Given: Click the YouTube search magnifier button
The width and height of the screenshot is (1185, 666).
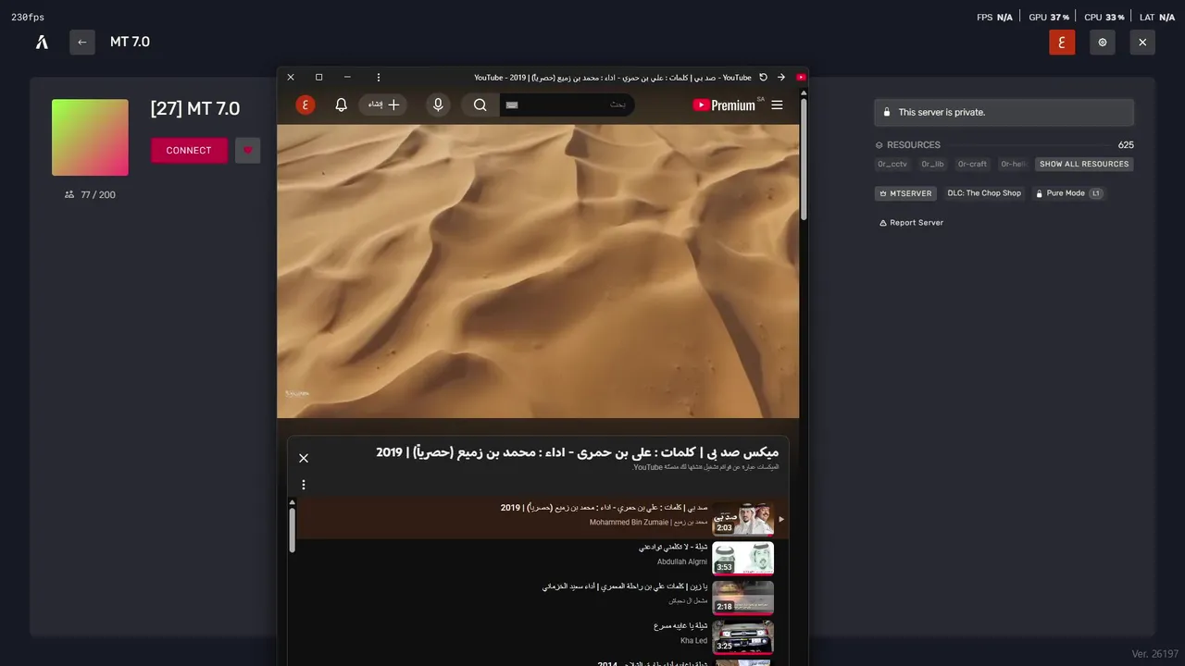Looking at the screenshot, I should [480, 105].
